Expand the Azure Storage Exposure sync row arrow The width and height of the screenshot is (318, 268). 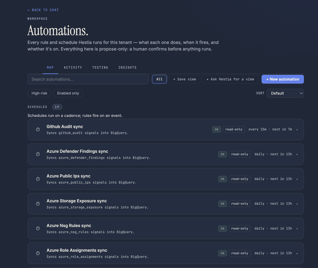(x=297, y=204)
